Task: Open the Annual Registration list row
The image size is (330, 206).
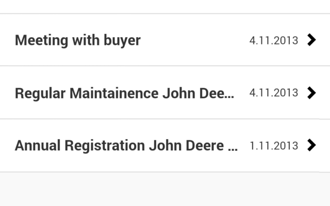Action: pos(165,145)
